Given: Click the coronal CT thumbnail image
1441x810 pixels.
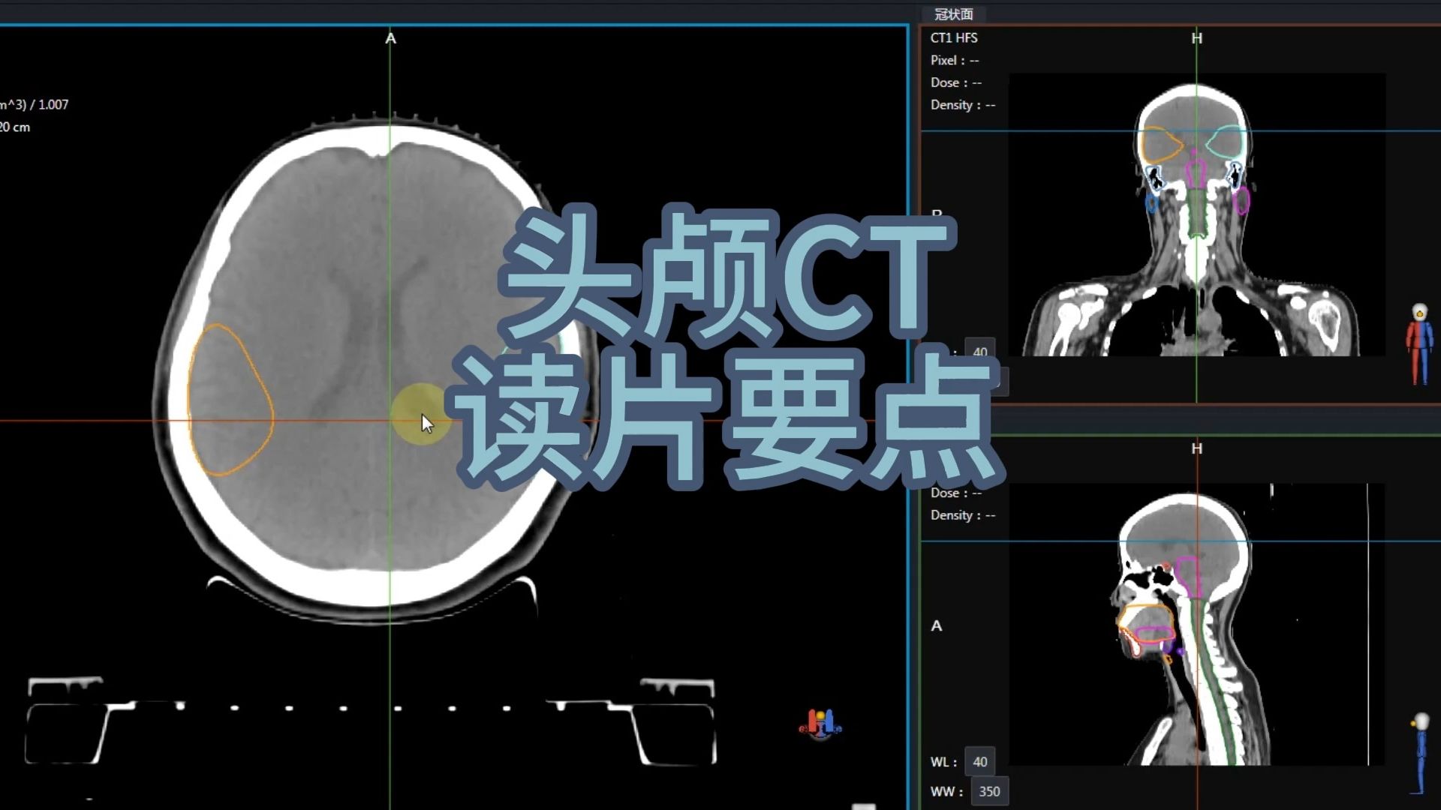Looking at the screenshot, I should click(1197, 214).
